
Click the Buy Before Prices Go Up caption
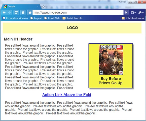click(x=111, y=81)
